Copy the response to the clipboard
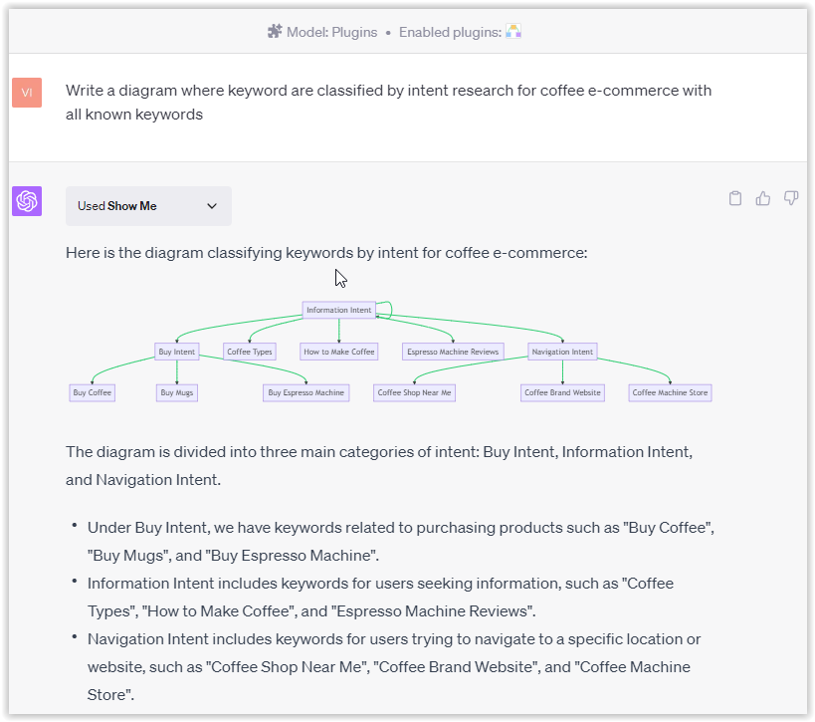Viewport: 815px width, 722px height. click(x=735, y=197)
